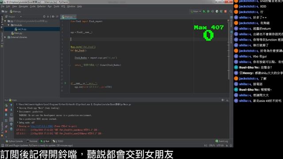Click tool window toggle in status bar corner

(x=2, y=145)
